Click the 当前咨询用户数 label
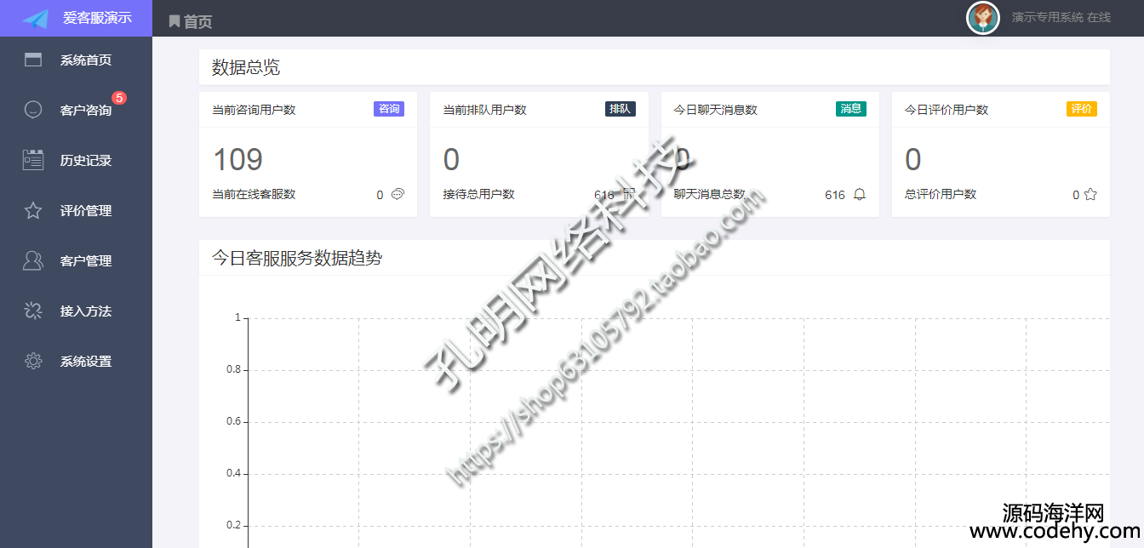 coord(254,110)
